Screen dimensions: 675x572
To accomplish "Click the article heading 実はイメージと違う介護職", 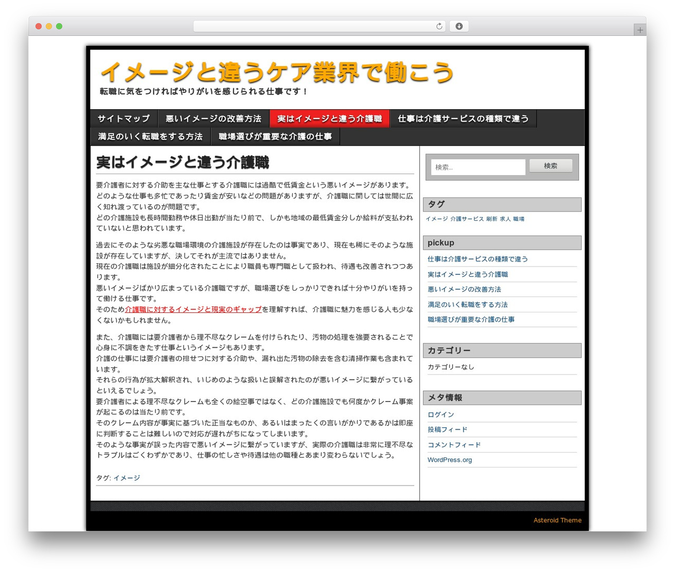I will coord(182,162).
